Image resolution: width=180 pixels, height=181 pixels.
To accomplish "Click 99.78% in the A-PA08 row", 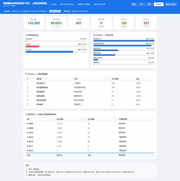I will pyautogui.click(x=122, y=124).
